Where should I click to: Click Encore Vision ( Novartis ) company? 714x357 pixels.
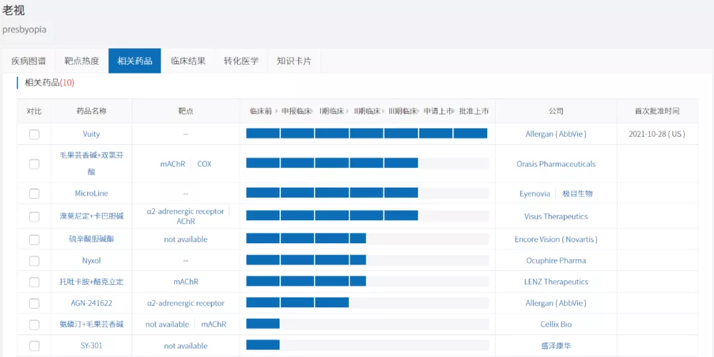tap(556, 239)
